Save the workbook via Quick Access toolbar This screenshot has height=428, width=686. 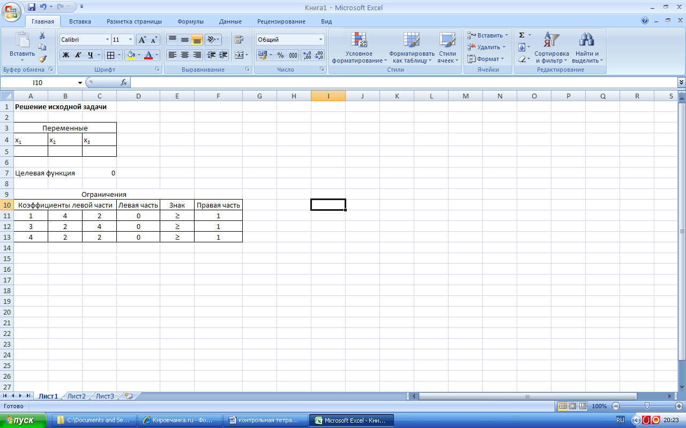point(31,7)
